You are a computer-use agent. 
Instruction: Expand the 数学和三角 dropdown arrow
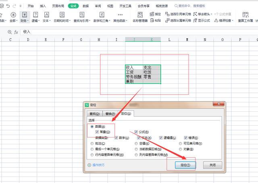click(x=109, y=21)
